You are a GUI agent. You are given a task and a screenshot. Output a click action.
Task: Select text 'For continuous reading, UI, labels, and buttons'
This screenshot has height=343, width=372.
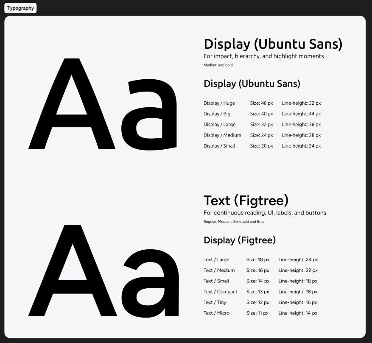pyautogui.click(x=265, y=213)
